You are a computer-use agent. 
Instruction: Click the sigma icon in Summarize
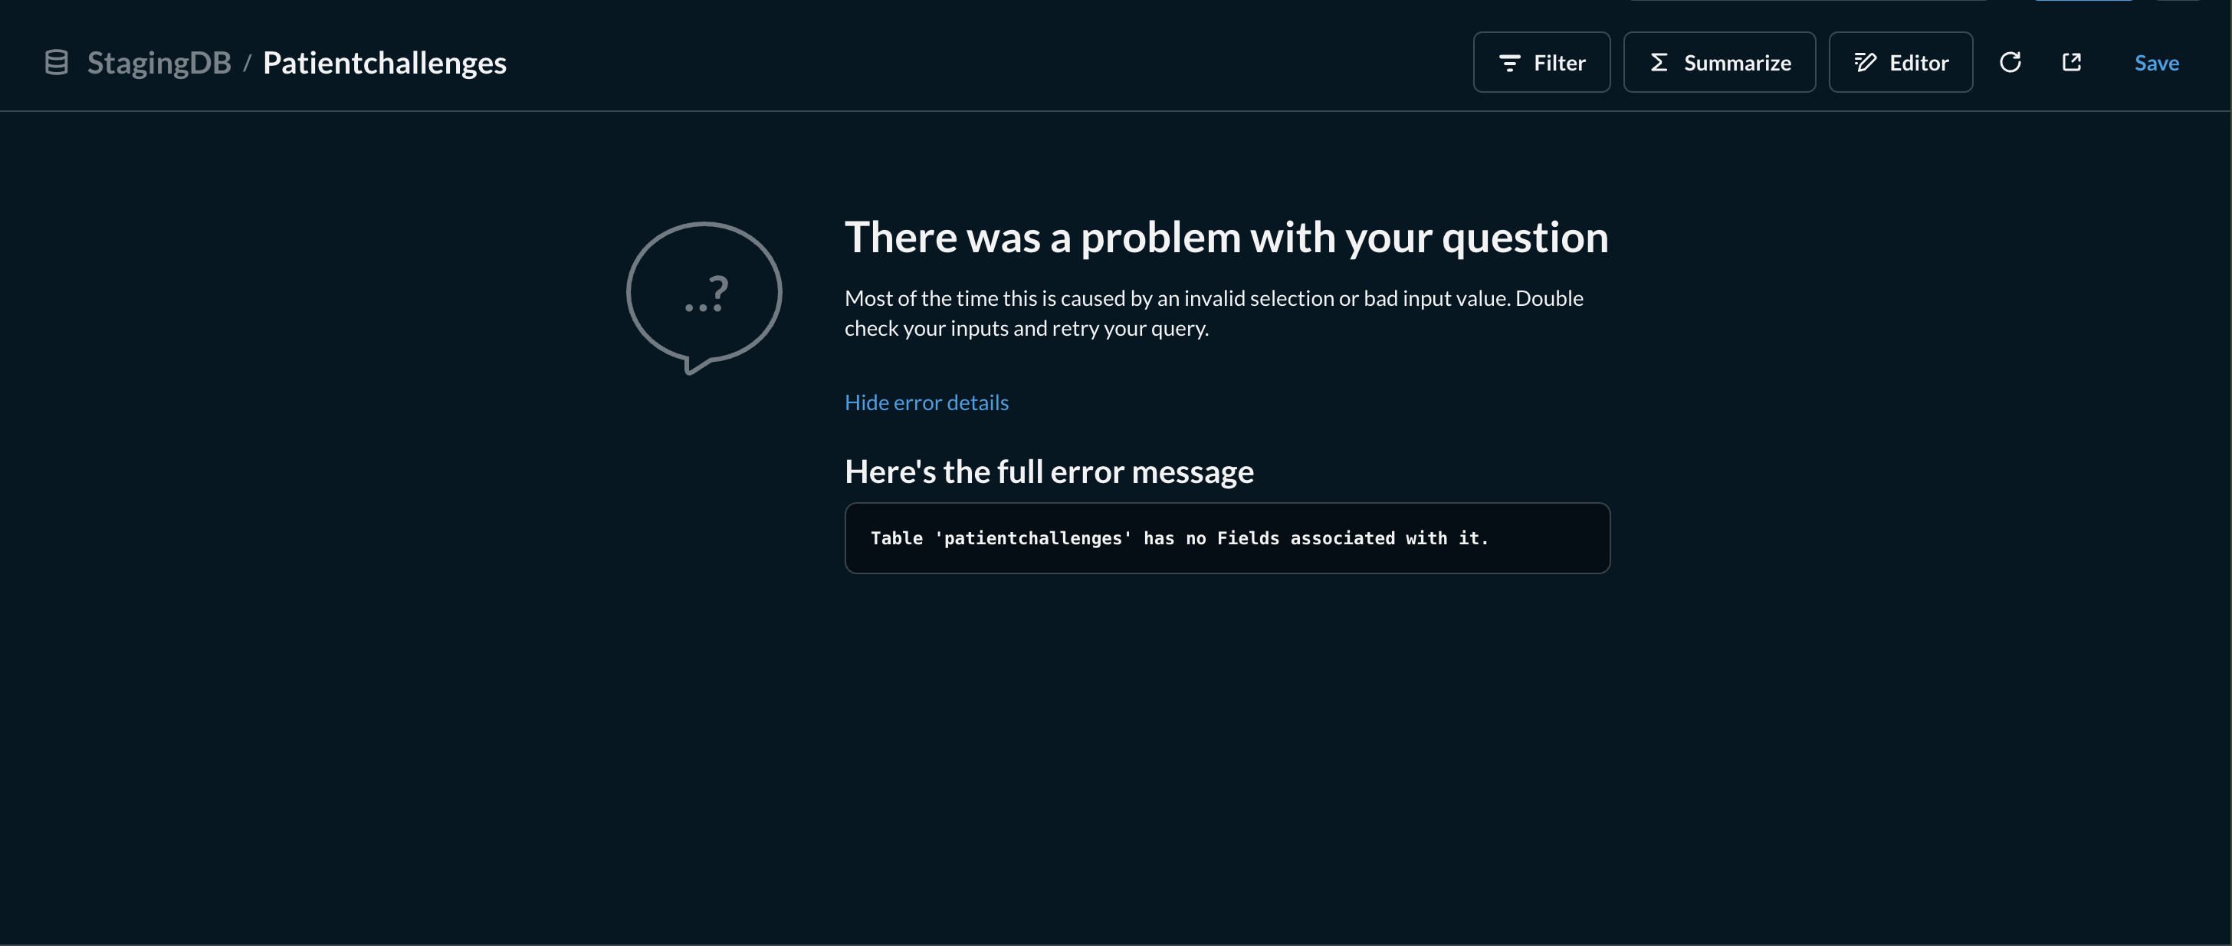pos(1659,62)
